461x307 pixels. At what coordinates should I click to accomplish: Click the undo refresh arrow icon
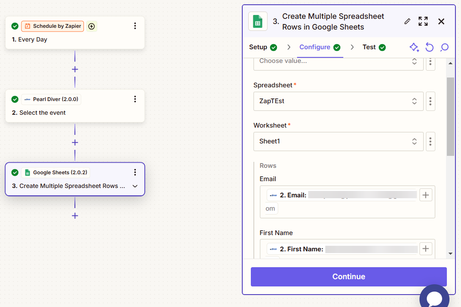(x=429, y=47)
